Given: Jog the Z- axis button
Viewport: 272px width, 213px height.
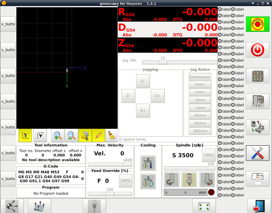Looking at the screenshot, I should [128, 96].
